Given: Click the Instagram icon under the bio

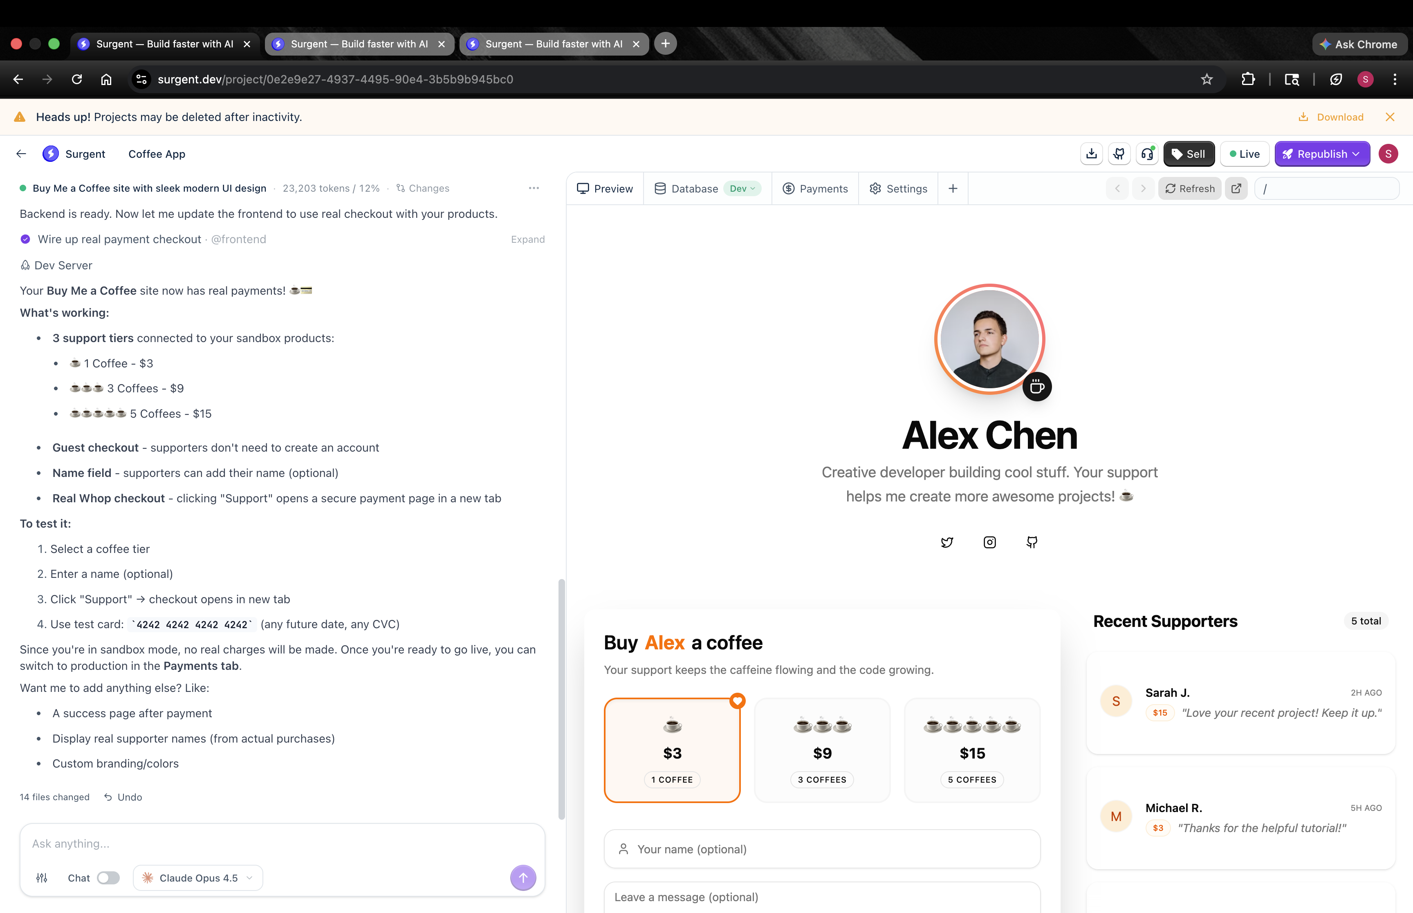Looking at the screenshot, I should click(x=990, y=542).
